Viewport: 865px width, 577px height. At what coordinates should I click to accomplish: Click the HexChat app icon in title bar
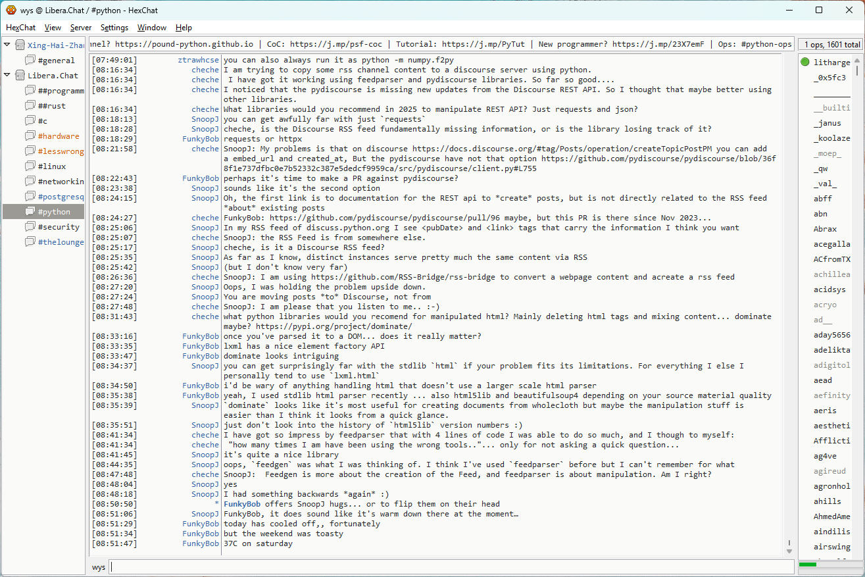(11, 10)
